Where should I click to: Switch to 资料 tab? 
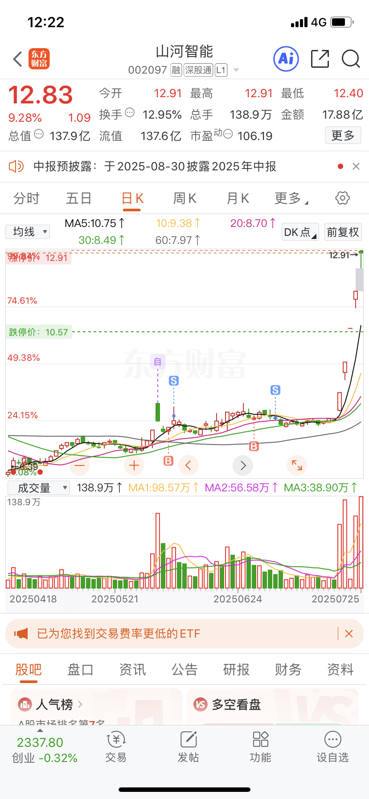coord(340,669)
